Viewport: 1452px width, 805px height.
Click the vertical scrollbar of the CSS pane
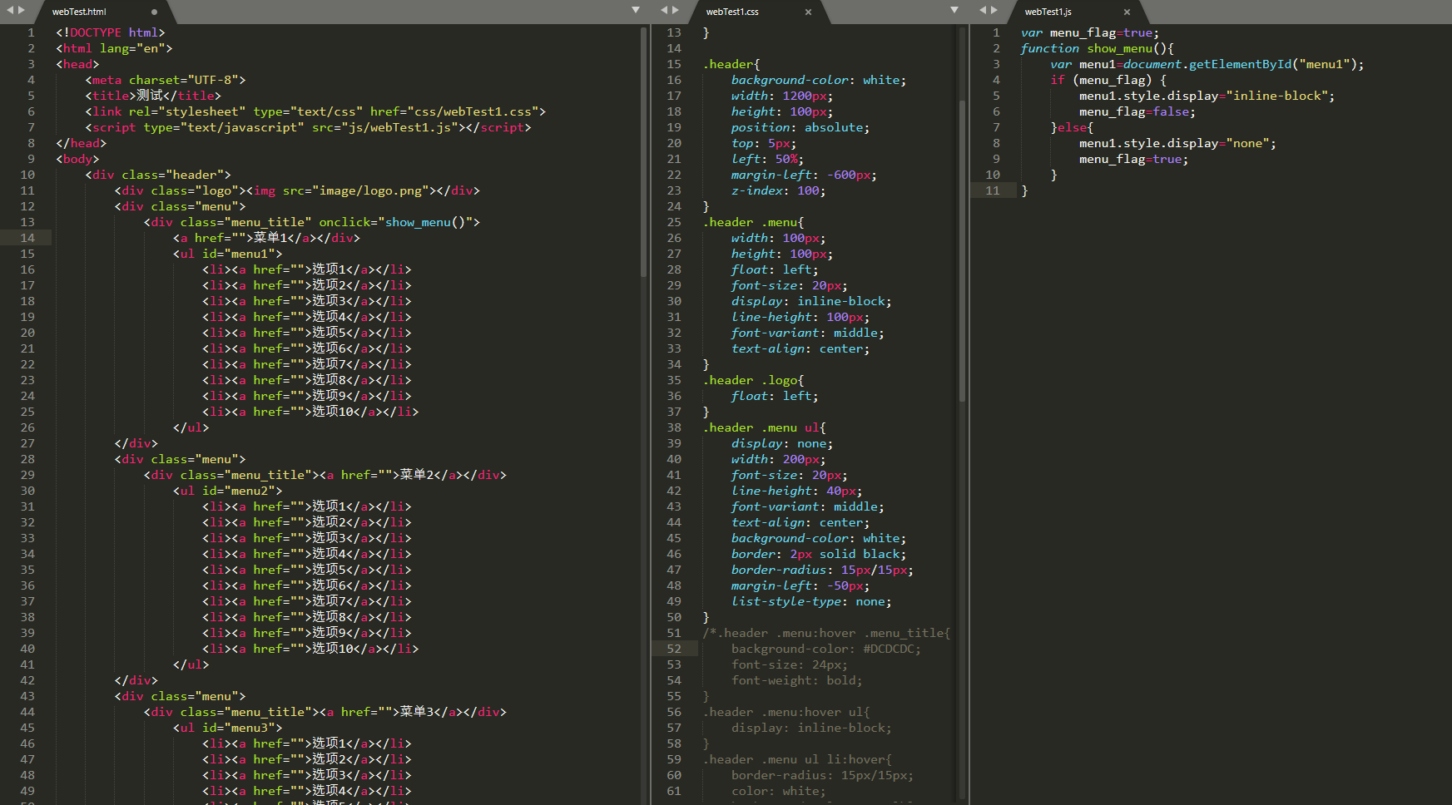[x=962, y=249]
